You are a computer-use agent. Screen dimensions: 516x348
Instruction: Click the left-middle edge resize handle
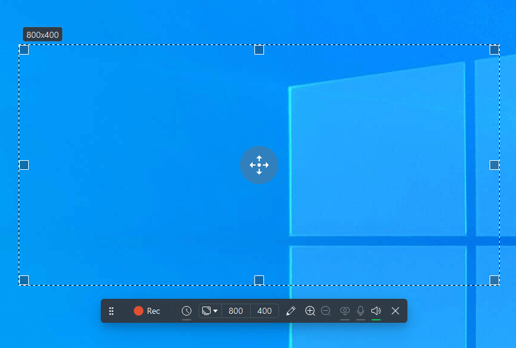[24, 165]
